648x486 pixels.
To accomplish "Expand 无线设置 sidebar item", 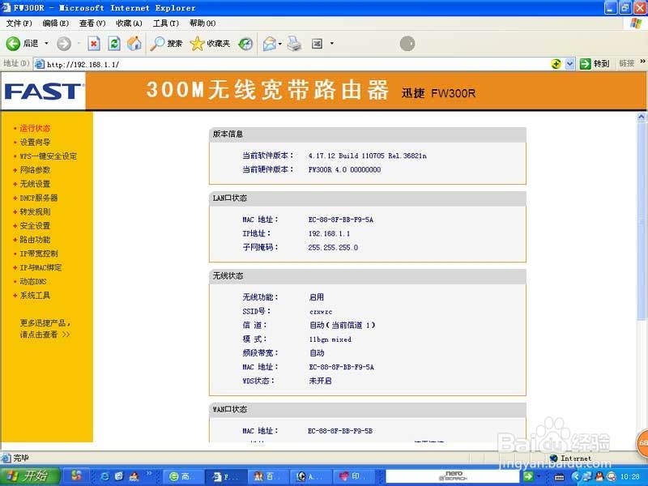I will [x=35, y=184].
